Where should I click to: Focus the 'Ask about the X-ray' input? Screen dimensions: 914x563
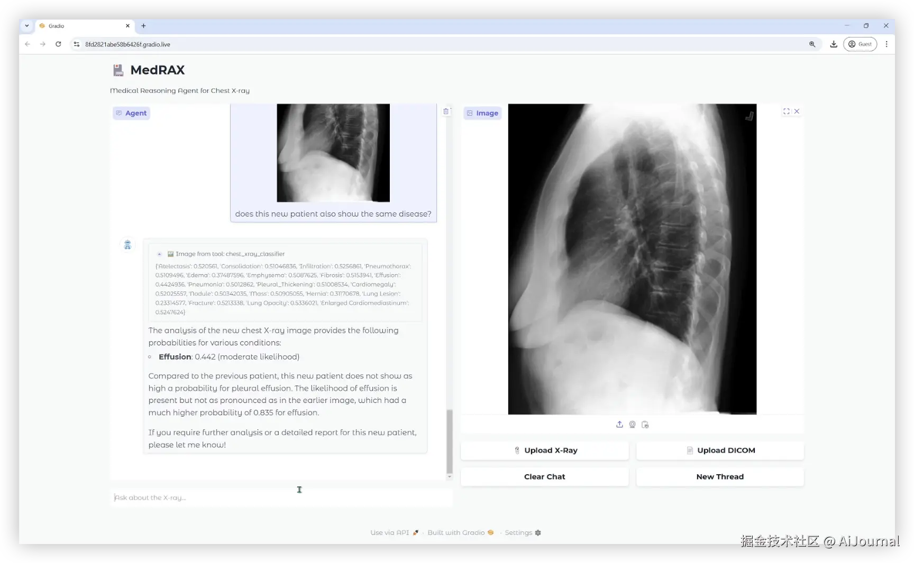pyautogui.click(x=281, y=498)
